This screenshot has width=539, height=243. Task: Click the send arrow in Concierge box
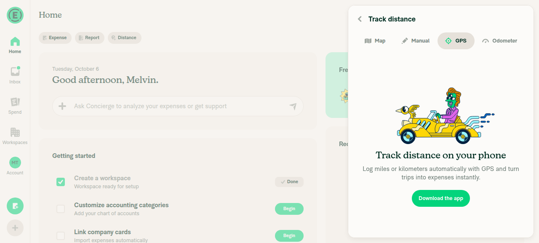click(x=293, y=106)
